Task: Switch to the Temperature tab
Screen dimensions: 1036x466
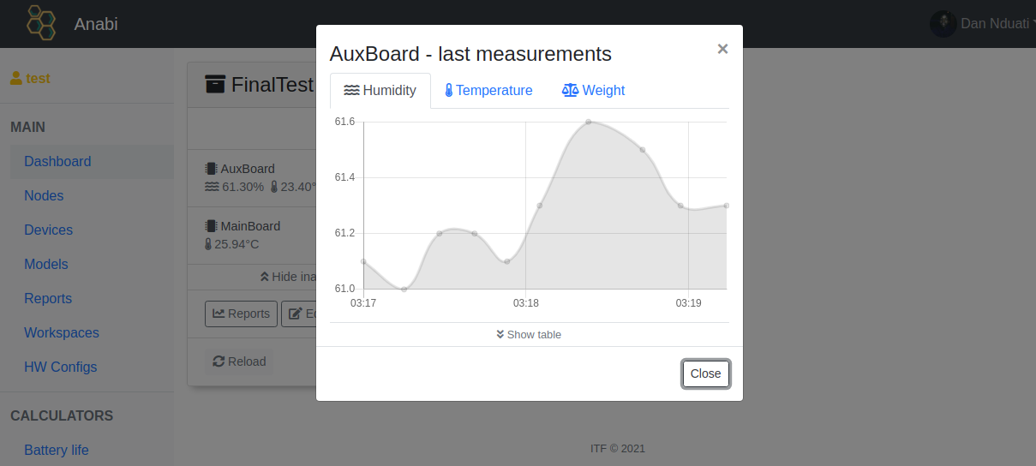Action: pyautogui.click(x=488, y=91)
